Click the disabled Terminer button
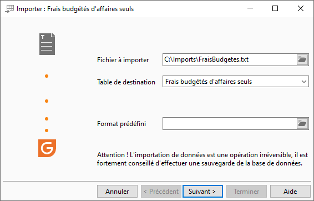This screenshot has height=201, width=314. tap(246, 192)
